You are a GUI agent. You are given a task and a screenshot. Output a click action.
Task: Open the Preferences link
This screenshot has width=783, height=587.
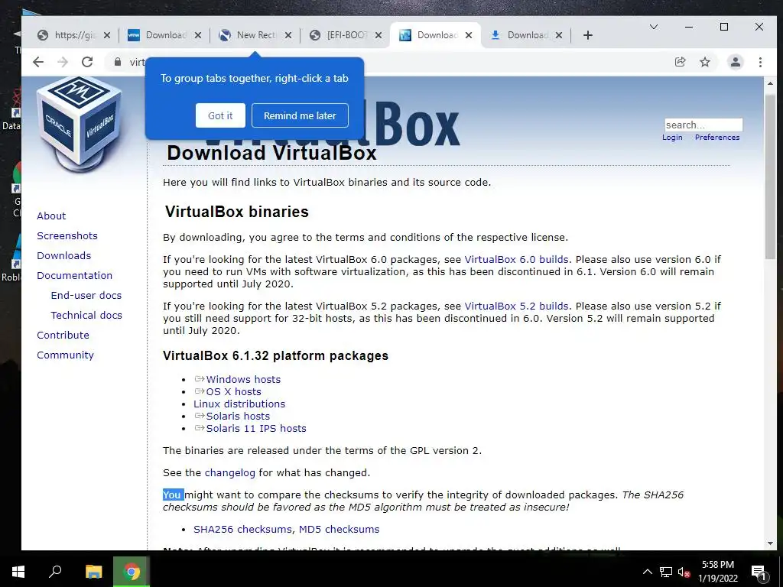[717, 138]
